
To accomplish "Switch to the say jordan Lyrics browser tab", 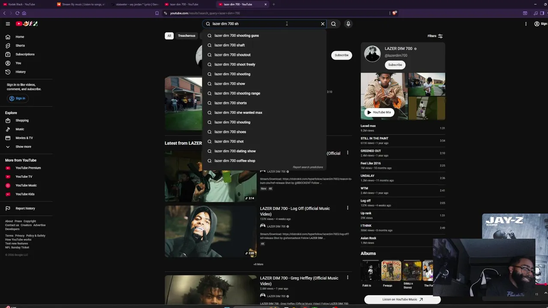I will coord(135,4).
